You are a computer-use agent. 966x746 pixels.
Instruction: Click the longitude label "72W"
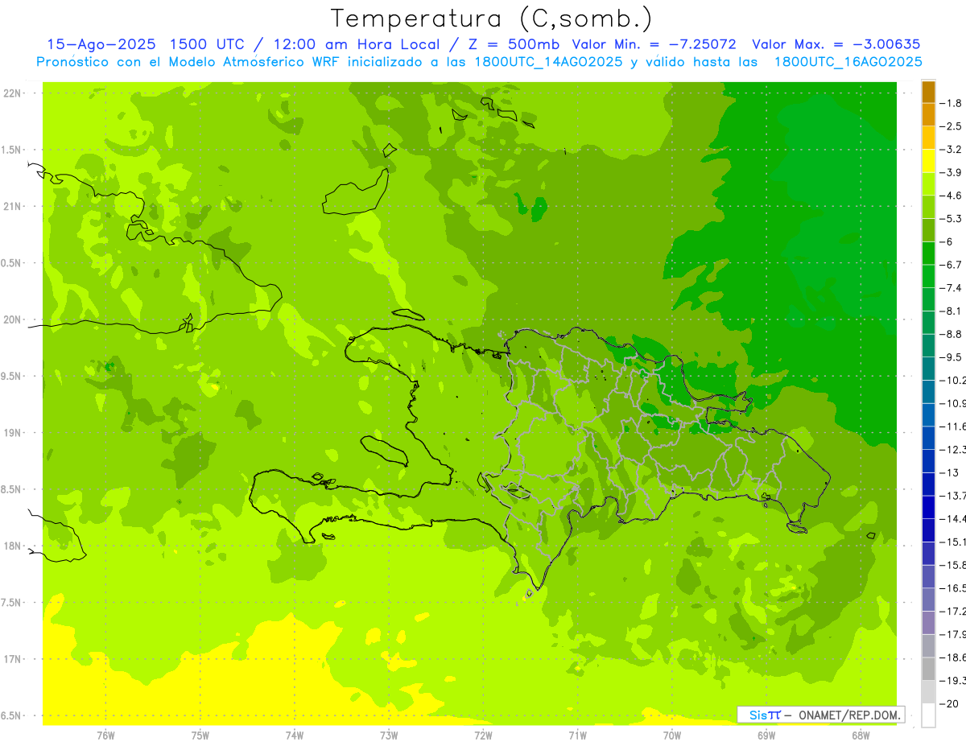point(483,736)
